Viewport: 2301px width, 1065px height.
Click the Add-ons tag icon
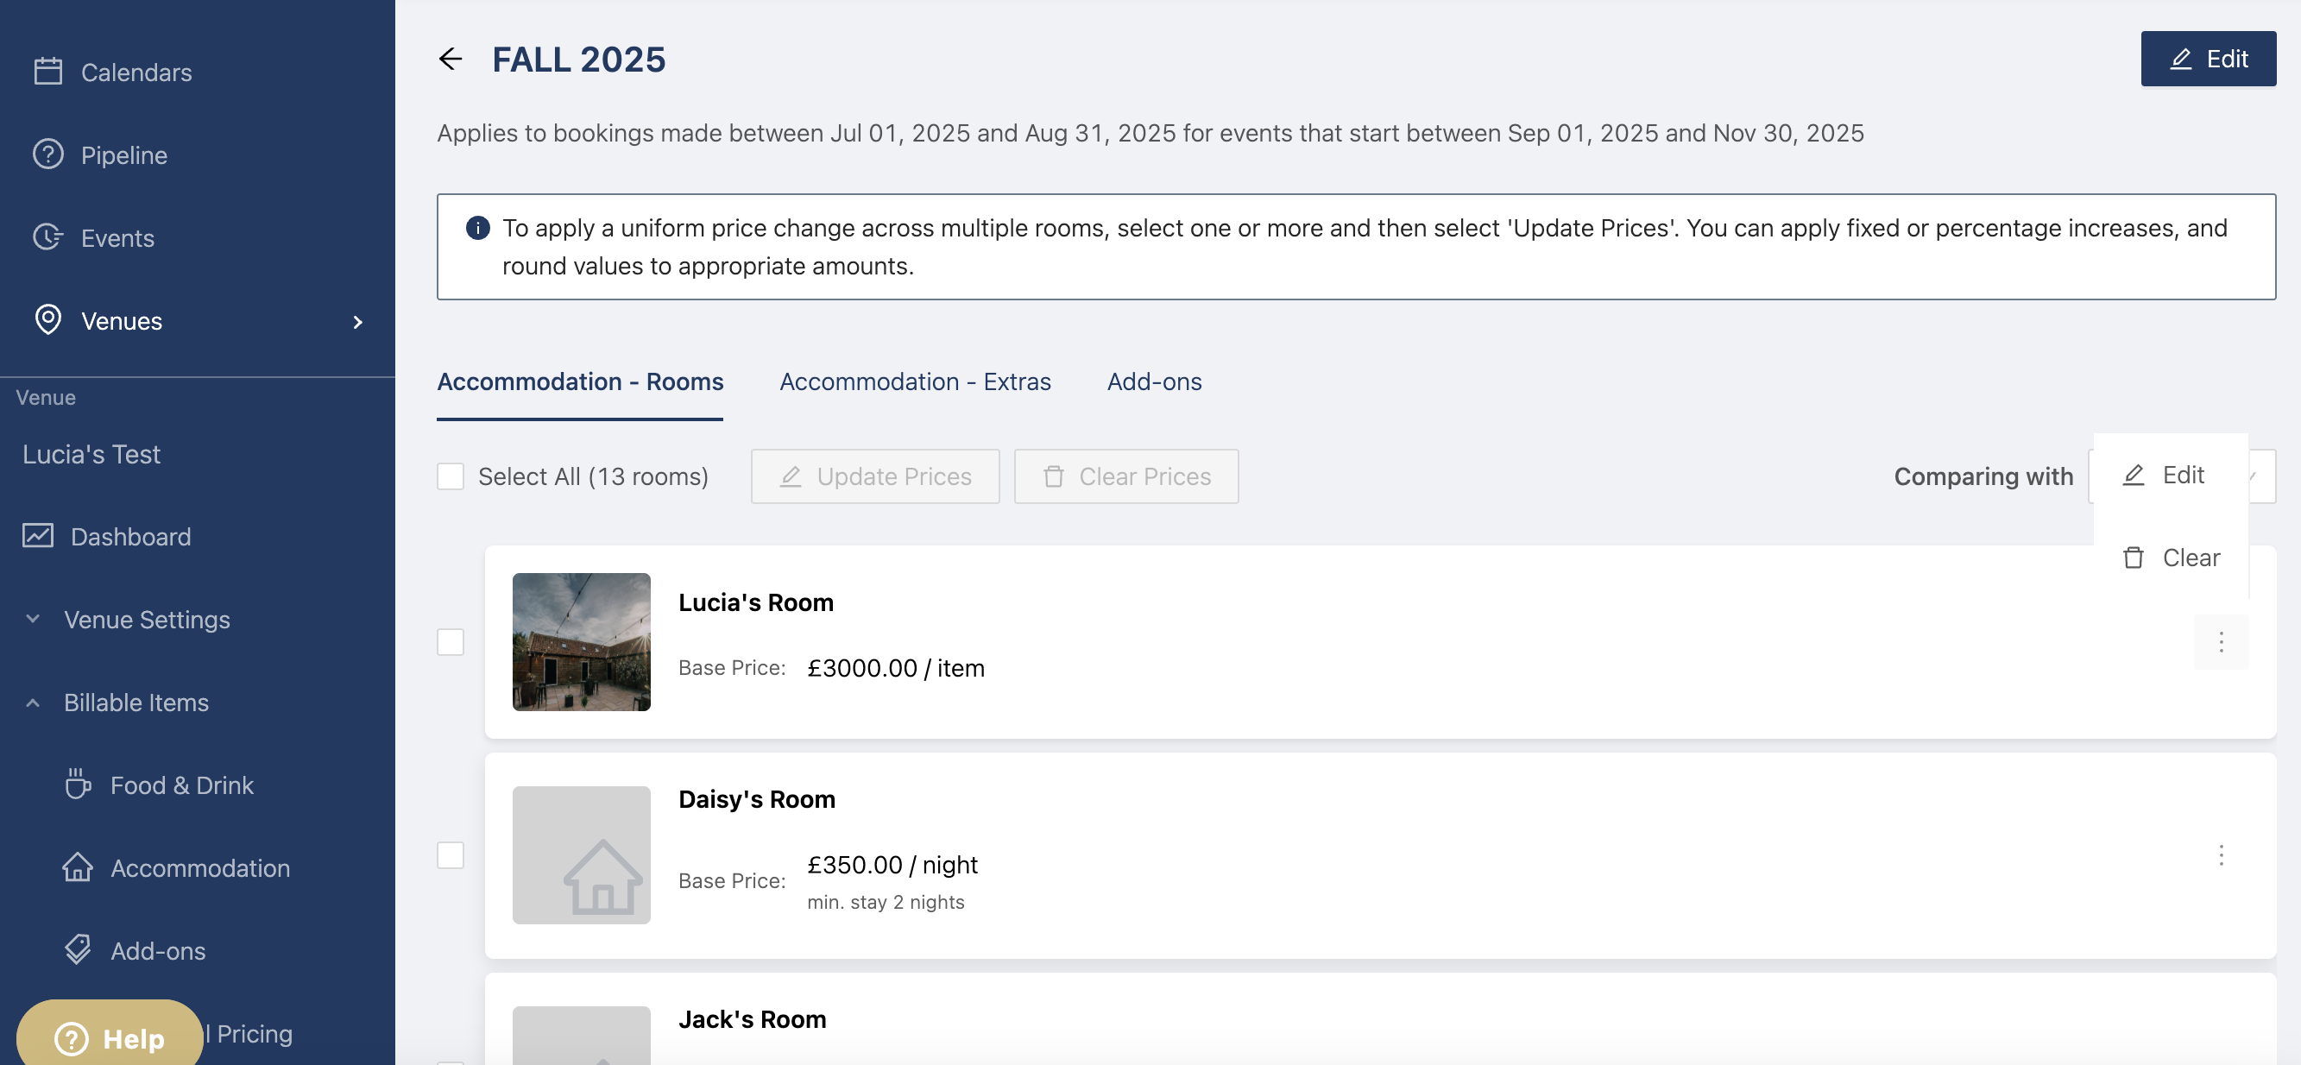click(x=78, y=949)
